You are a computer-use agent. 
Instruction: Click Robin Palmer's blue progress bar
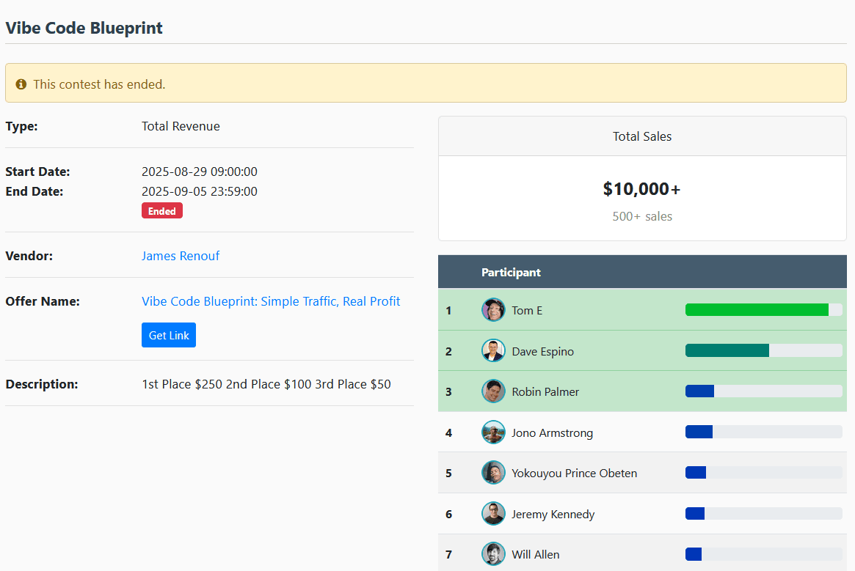pyautogui.click(x=699, y=391)
